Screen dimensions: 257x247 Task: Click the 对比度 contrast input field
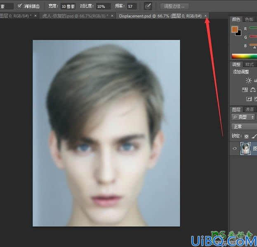[x=103, y=6]
